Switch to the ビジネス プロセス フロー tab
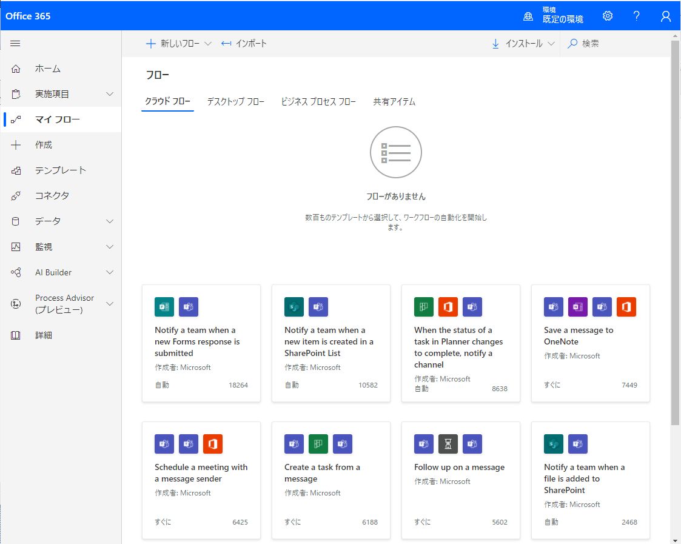 [x=318, y=102]
